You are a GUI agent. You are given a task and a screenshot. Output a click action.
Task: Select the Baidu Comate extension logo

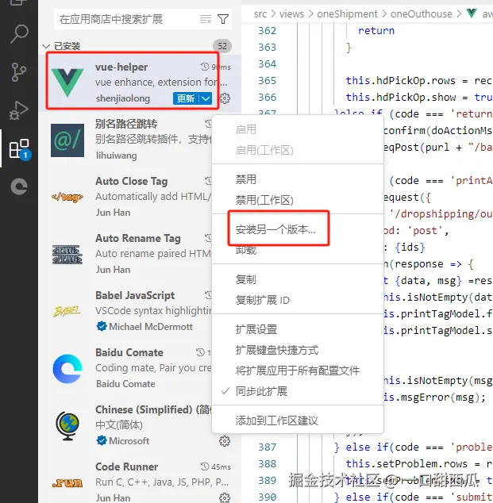click(67, 369)
